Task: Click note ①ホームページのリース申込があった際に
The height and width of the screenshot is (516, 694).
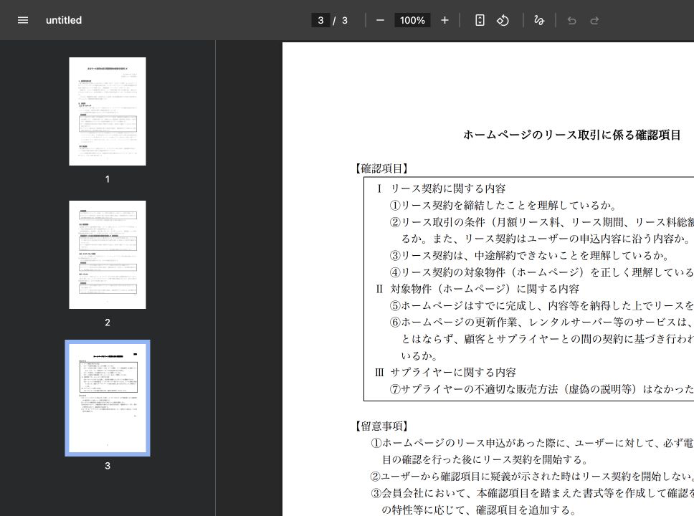Action: pos(532,443)
